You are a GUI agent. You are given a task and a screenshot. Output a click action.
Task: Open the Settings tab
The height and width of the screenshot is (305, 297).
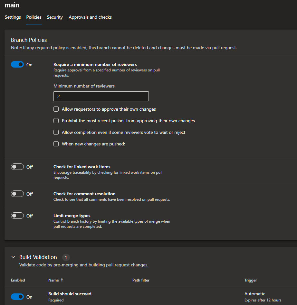[13, 17]
